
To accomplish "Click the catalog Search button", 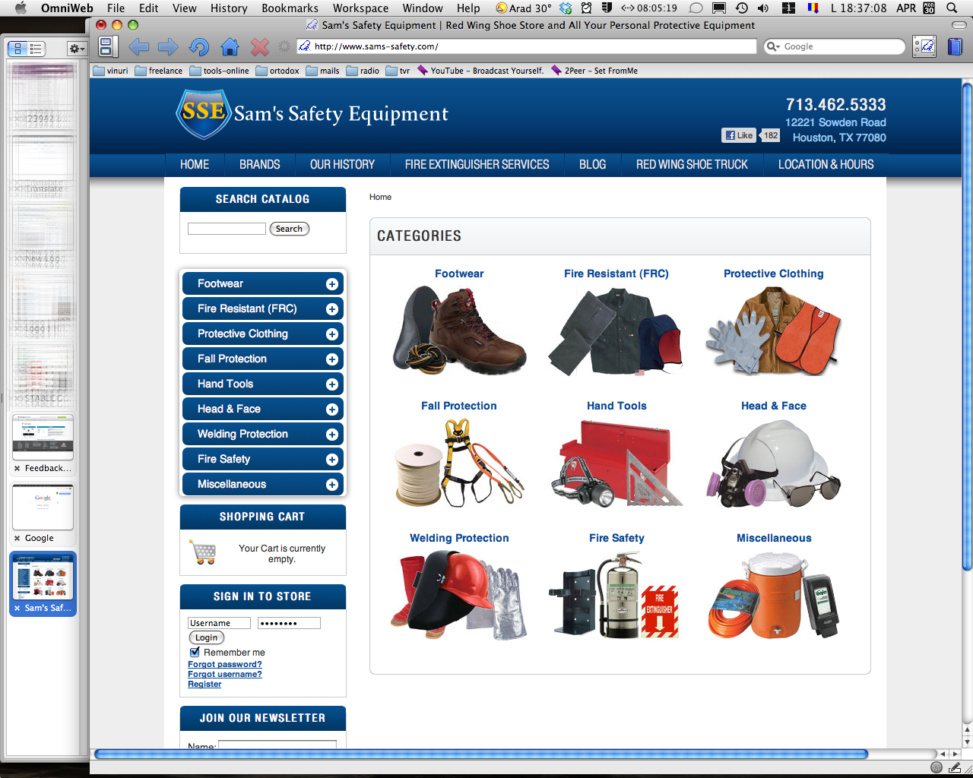I will 289,229.
